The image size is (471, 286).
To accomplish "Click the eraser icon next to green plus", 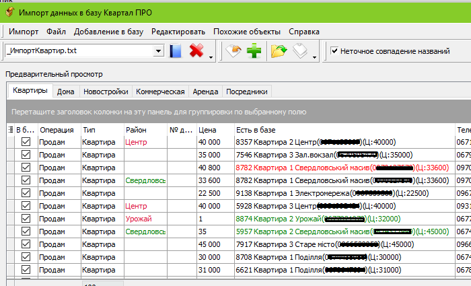I will [x=233, y=51].
